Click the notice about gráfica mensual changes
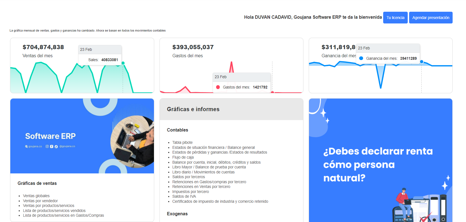Viewport: 466px width, 222px height. [88, 30]
